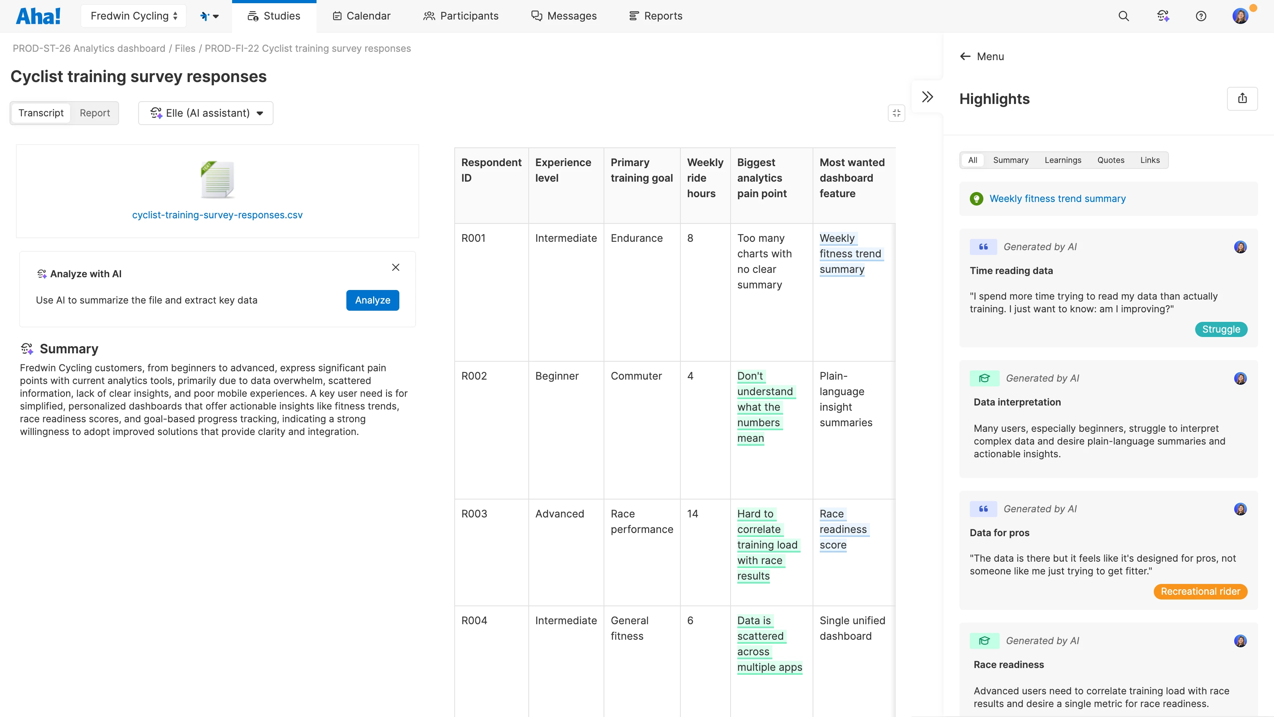The image size is (1274, 717).
Task: Filter highlights by Links
Action: coord(1150,160)
